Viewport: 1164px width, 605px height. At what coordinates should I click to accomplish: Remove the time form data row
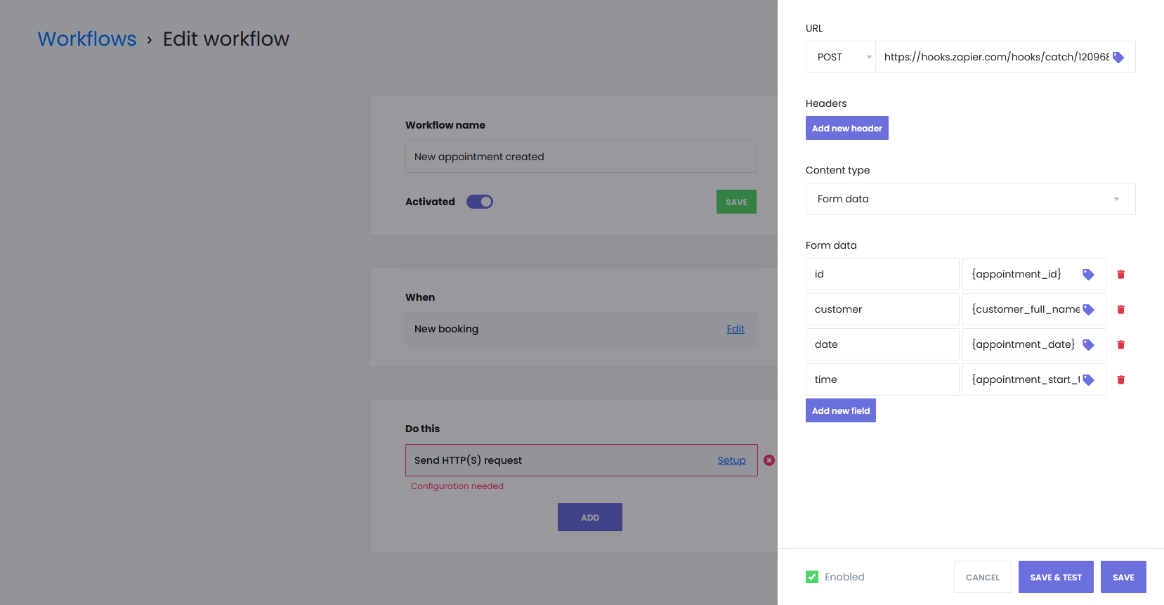pyautogui.click(x=1121, y=380)
